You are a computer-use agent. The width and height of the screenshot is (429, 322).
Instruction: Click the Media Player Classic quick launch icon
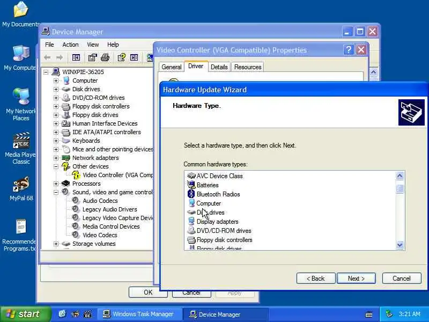click(x=87, y=314)
